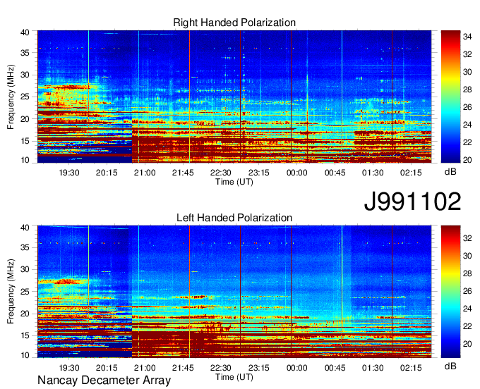
Task: Click the 20:15 time tick on Left Handed plot
Action: [107, 368]
